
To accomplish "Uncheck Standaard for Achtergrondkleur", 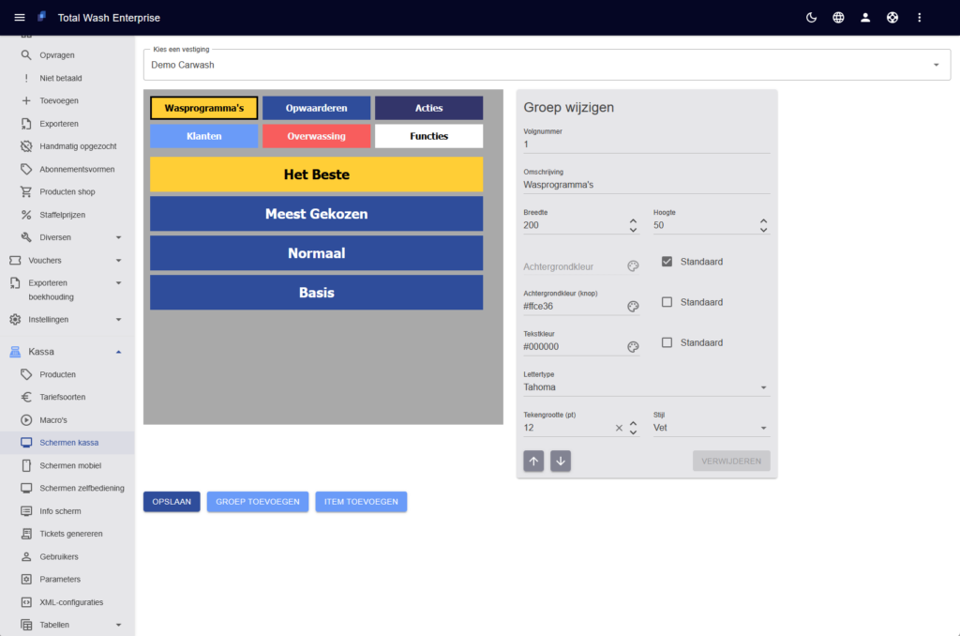I will (667, 262).
